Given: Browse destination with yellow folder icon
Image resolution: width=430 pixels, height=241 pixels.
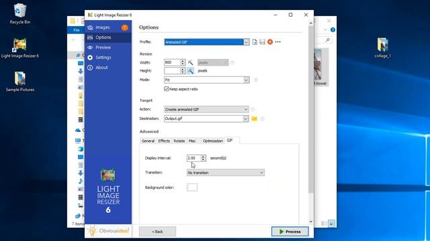Looking at the screenshot, I should pos(254,118).
